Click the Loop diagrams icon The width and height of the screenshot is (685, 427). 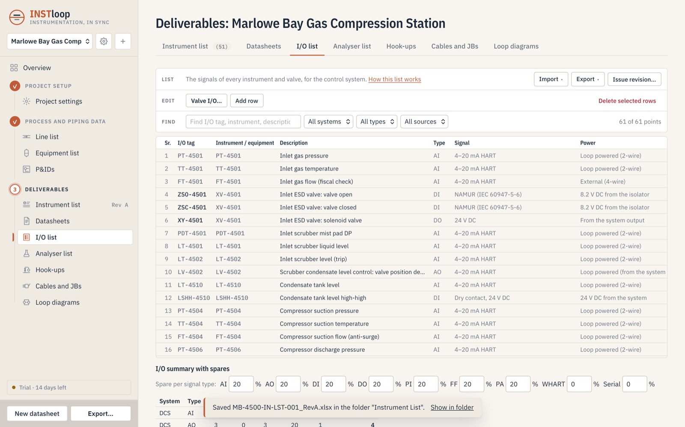tap(27, 302)
